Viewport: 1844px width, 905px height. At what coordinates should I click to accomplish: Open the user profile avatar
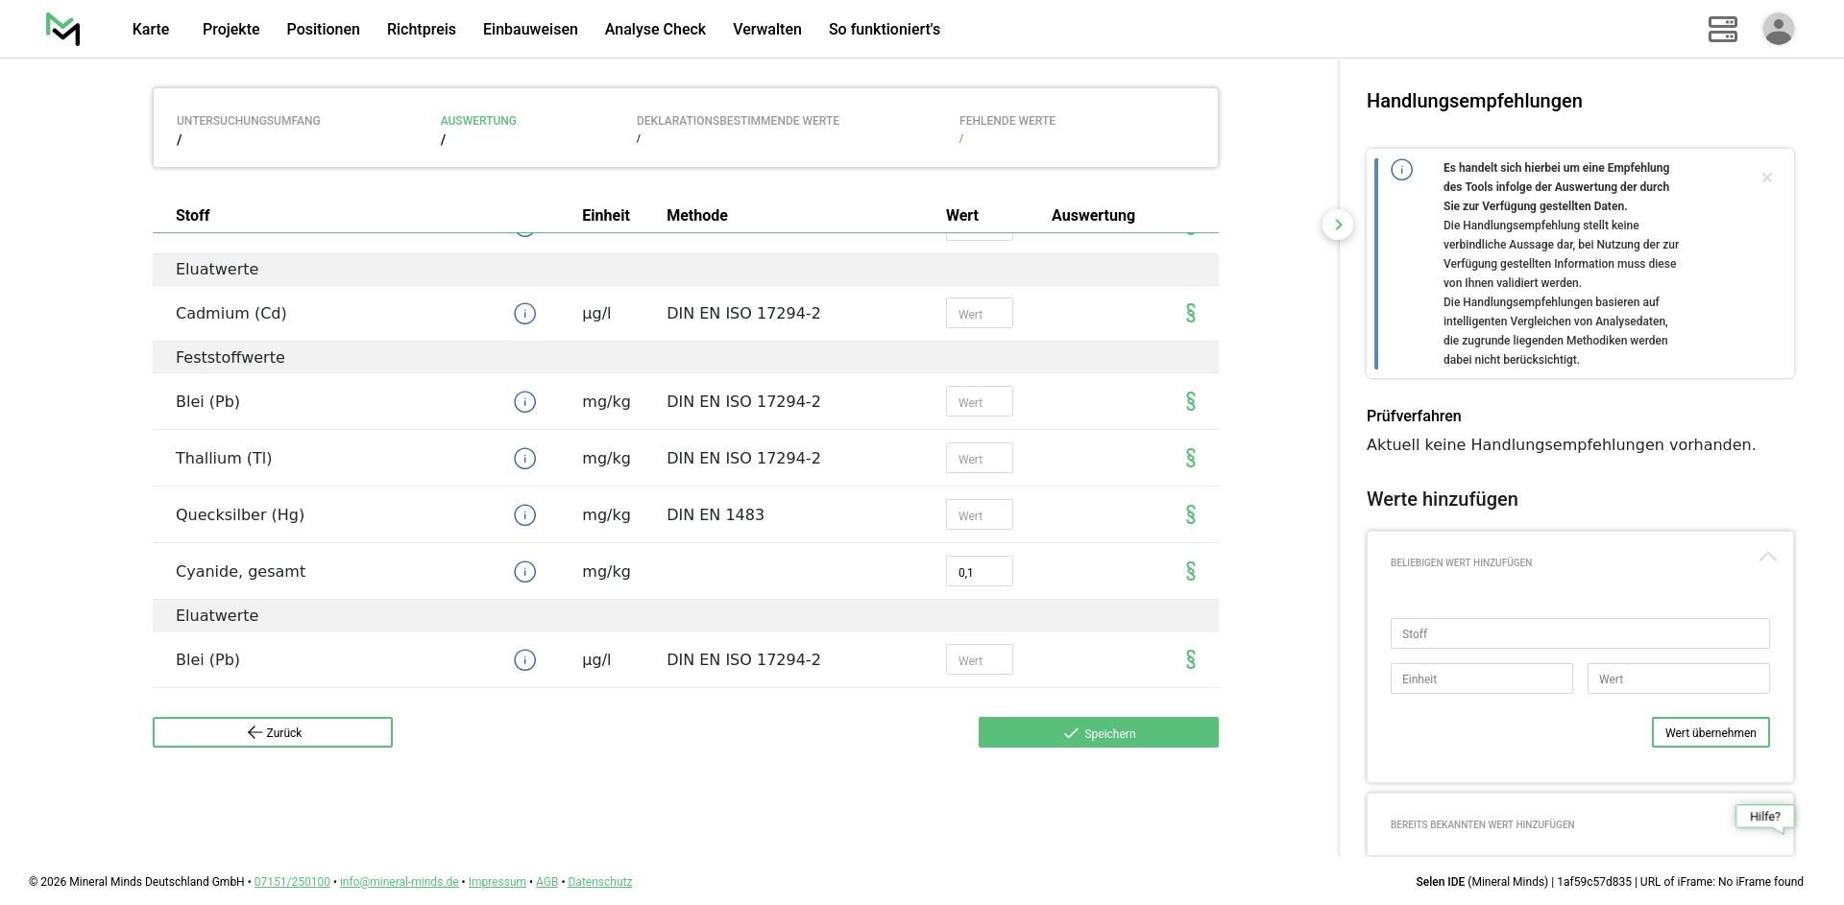pos(1778,29)
